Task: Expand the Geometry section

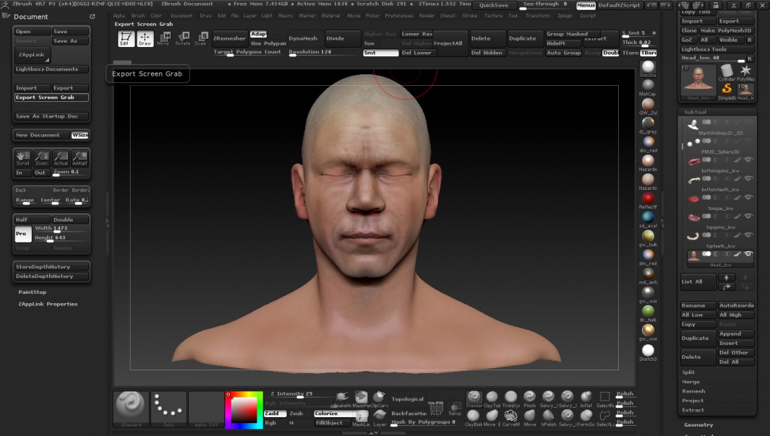Action: (x=698, y=424)
